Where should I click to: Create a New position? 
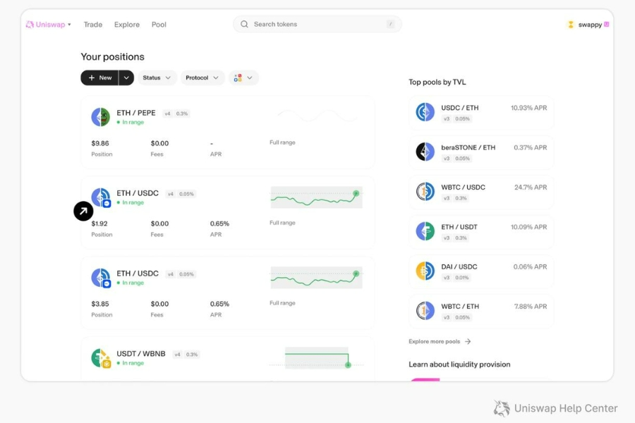click(99, 78)
